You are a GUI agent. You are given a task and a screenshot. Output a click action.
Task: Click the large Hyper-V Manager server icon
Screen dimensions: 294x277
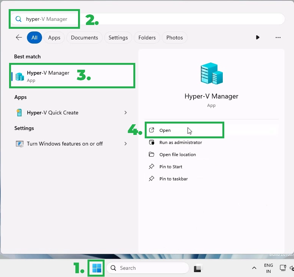(x=211, y=74)
